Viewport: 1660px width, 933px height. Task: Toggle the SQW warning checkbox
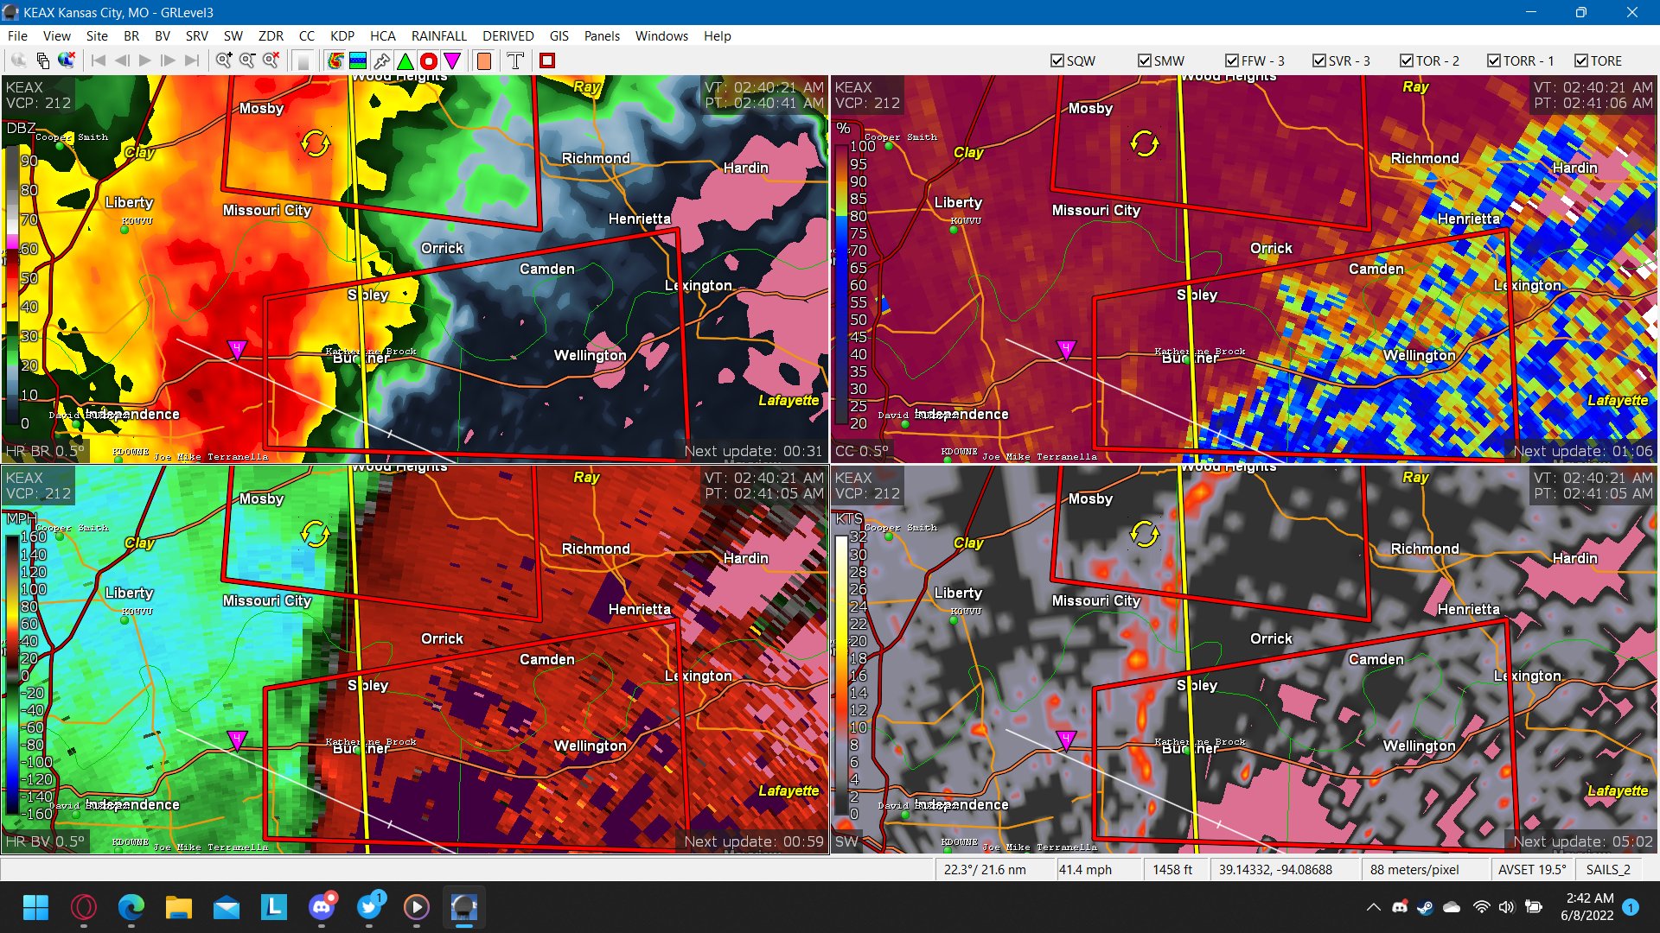click(x=1057, y=60)
